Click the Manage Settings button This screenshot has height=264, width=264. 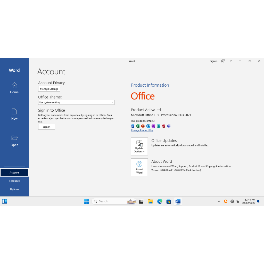(49, 89)
